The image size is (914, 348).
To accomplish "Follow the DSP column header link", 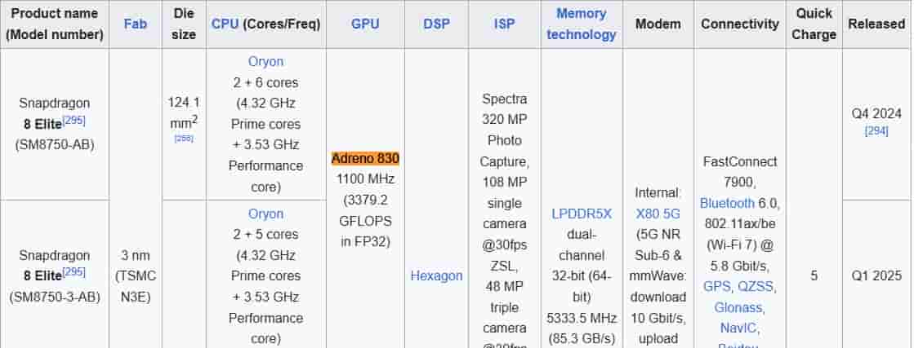I will point(436,24).
